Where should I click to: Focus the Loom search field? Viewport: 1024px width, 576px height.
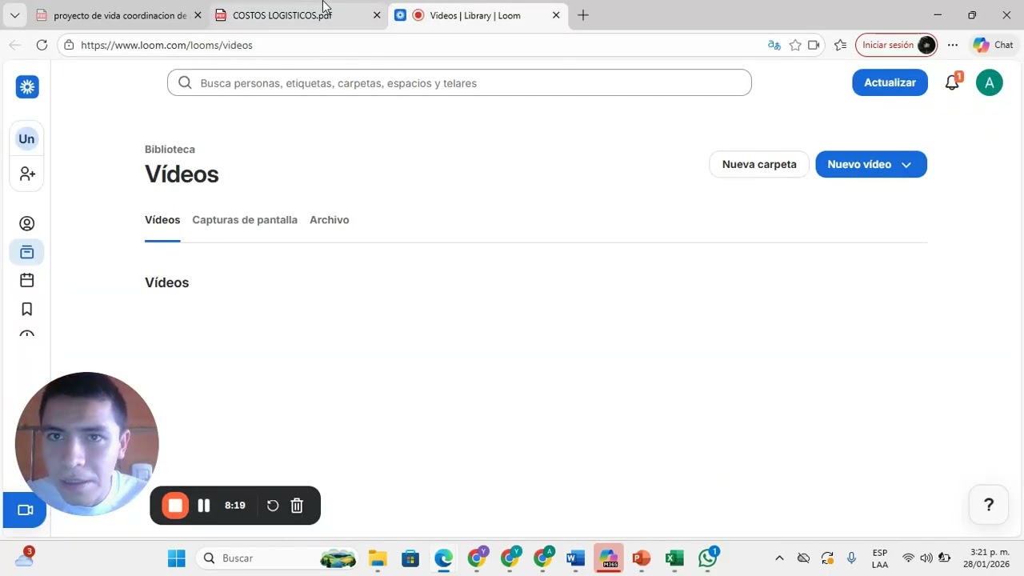459,82
